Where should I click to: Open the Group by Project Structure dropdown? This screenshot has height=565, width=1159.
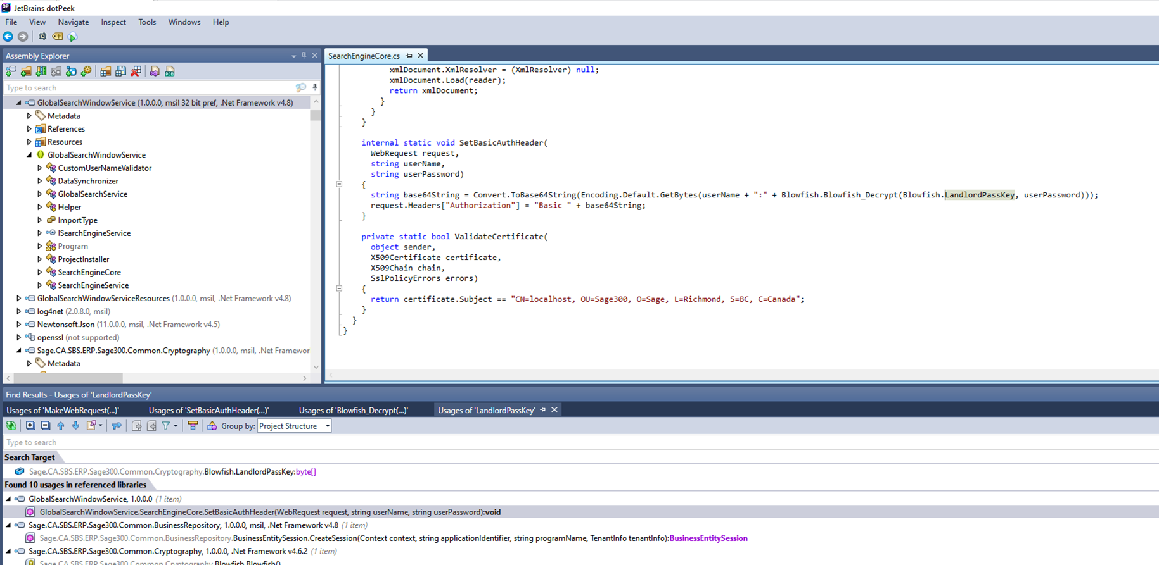294,426
